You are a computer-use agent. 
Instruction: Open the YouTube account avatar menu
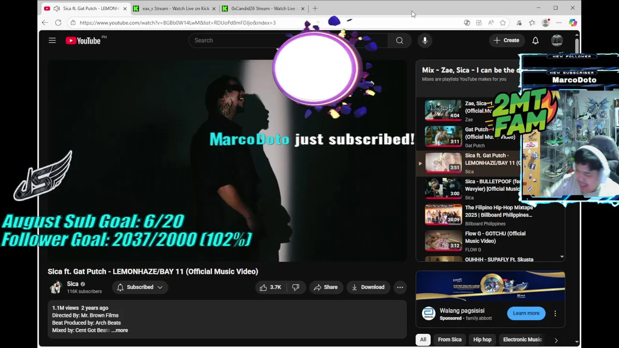[557, 41]
